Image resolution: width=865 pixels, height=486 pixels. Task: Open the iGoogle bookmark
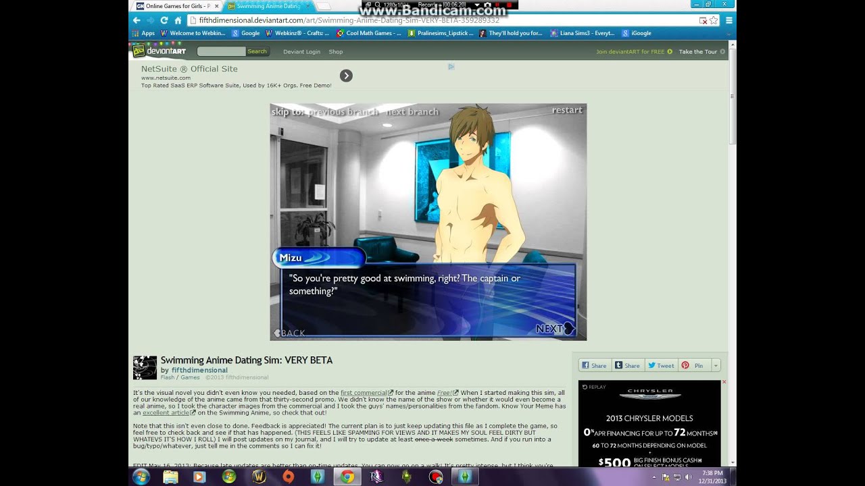pyautogui.click(x=637, y=33)
